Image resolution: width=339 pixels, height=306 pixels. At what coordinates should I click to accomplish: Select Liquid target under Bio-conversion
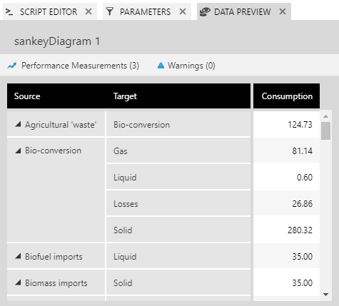(x=178, y=177)
